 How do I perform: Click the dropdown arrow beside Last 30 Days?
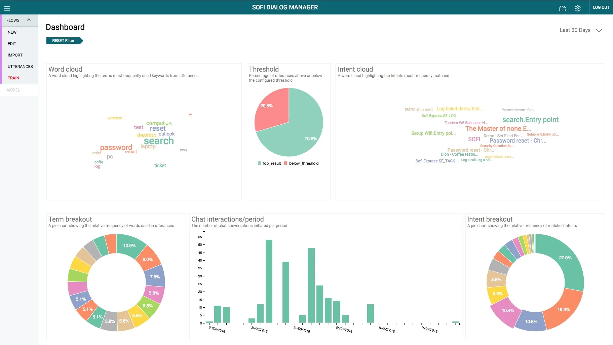coord(599,30)
